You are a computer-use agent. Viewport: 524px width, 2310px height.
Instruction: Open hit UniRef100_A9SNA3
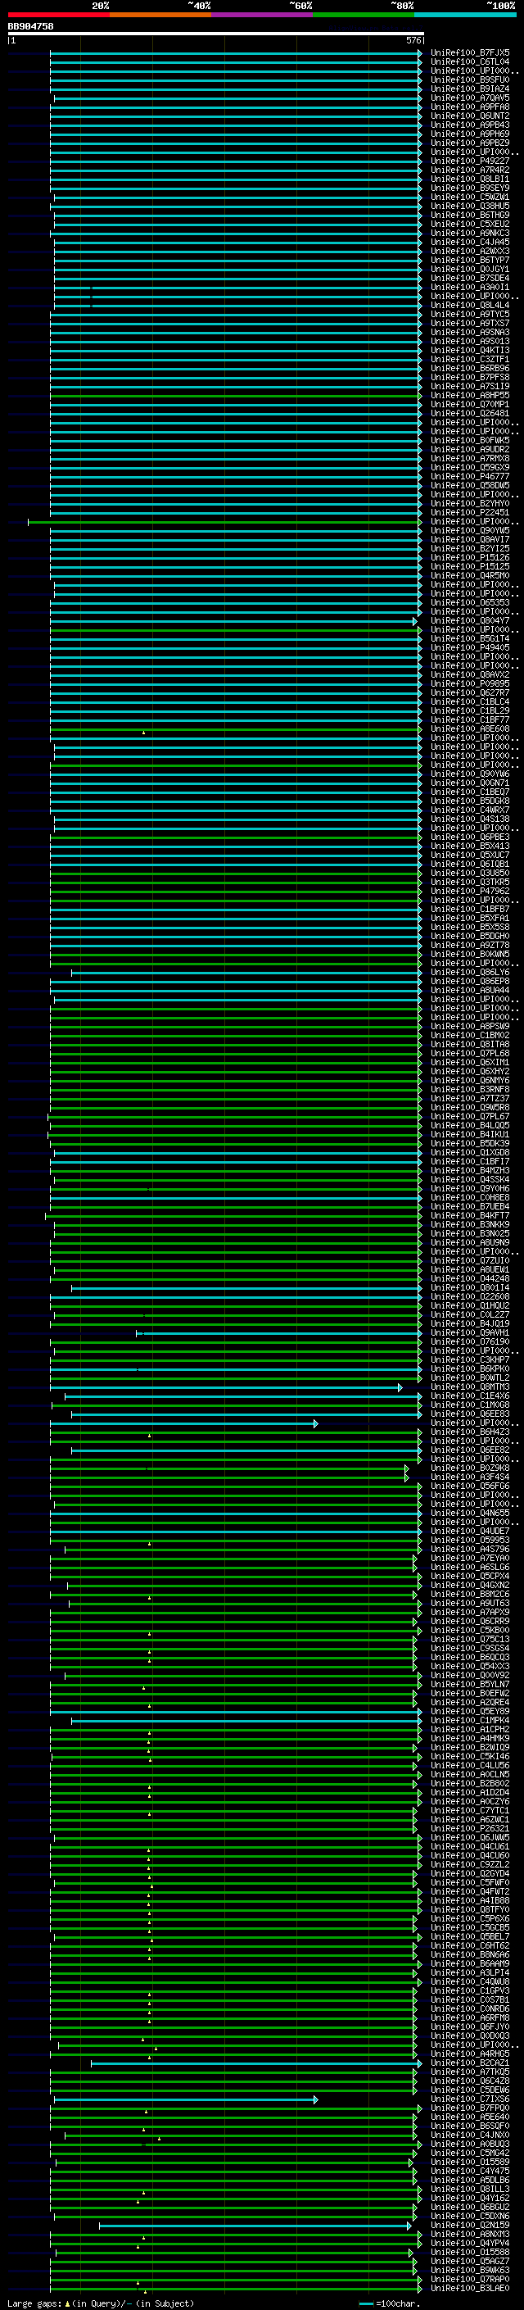tap(470, 332)
